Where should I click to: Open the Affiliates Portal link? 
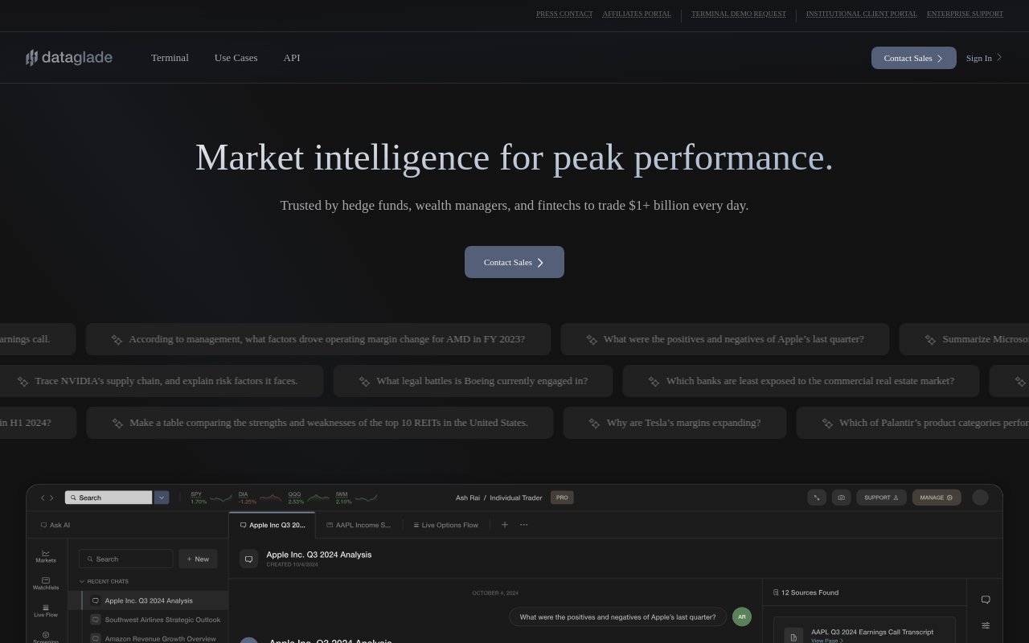pos(637,14)
